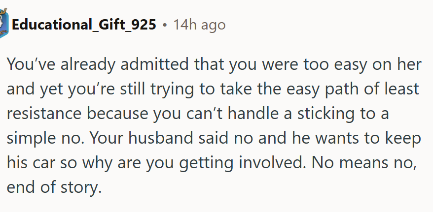The width and height of the screenshot is (433, 212).
Task: Click the commenter's avatar icon
Action: (4, 24)
